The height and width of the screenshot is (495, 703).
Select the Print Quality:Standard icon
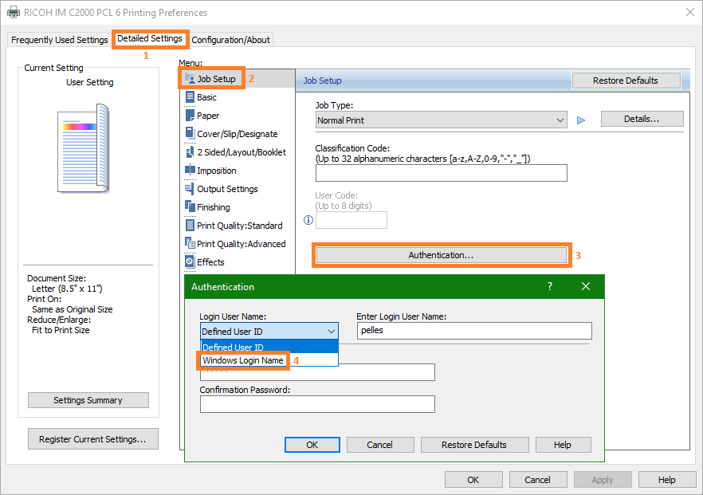(191, 225)
